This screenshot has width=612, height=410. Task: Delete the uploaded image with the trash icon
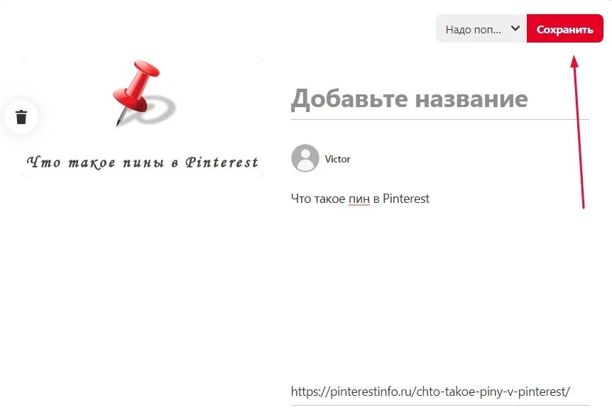tap(21, 117)
